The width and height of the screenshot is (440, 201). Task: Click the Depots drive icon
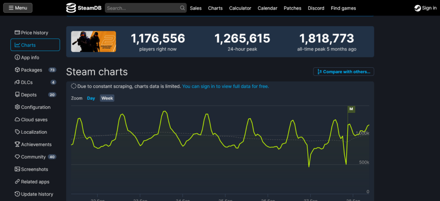17,95
